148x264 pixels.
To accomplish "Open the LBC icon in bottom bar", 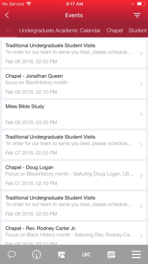I will (86, 254).
